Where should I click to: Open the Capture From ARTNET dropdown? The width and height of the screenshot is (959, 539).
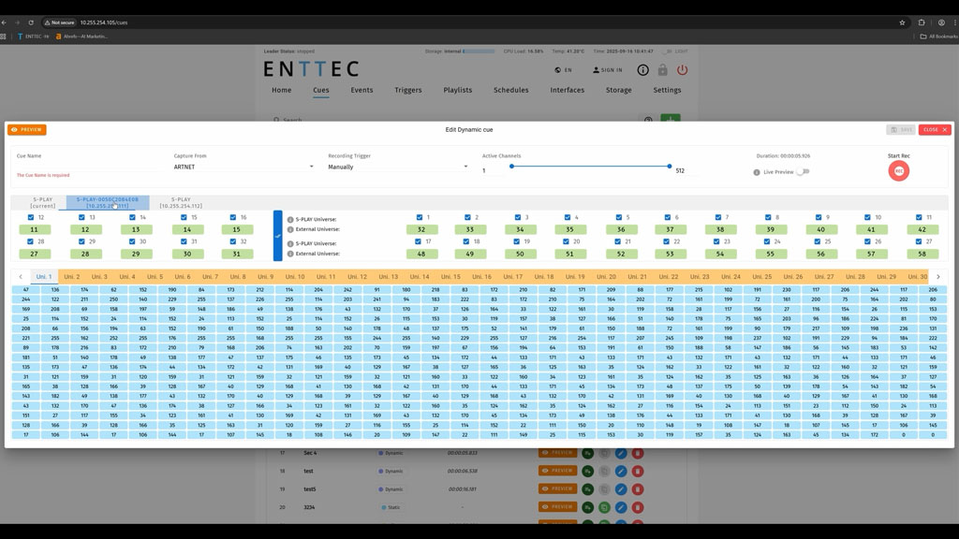tap(243, 167)
